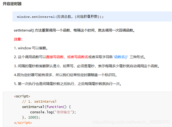Click the closing </script> tag
This screenshot has width=172, height=127.
(23, 123)
